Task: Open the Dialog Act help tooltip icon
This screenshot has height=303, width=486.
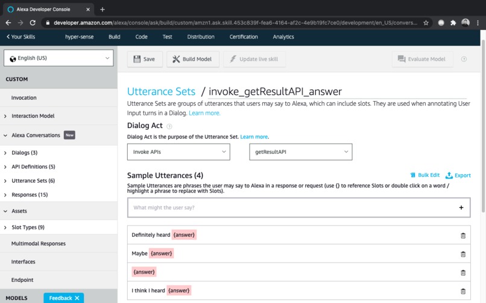Action: [x=169, y=126]
